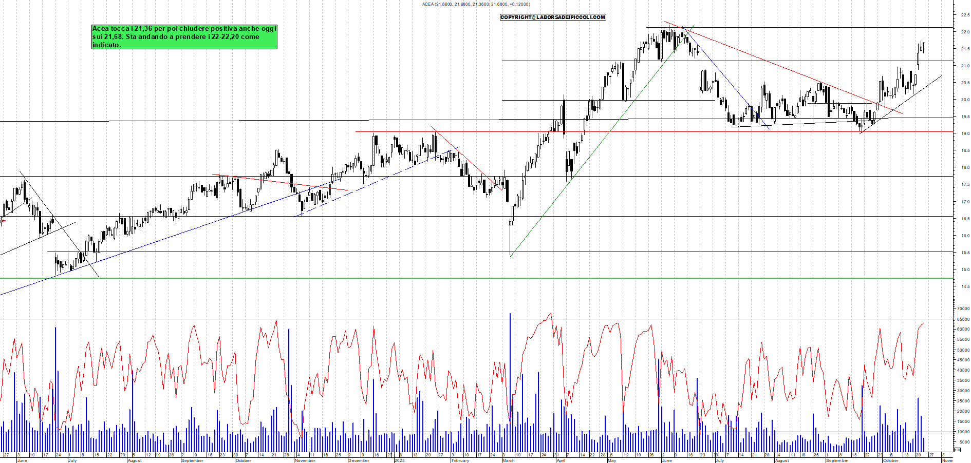
Task: Click the x10 volume scale marker
Action: [x=957, y=450]
